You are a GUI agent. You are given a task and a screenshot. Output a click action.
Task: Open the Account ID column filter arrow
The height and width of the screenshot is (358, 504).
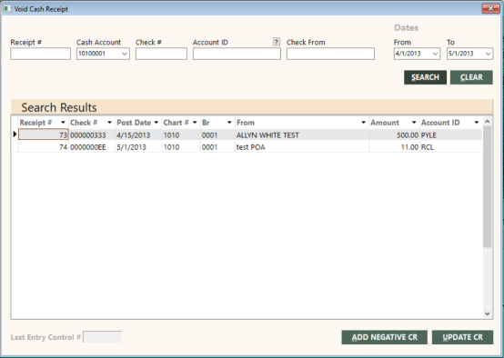pos(477,123)
